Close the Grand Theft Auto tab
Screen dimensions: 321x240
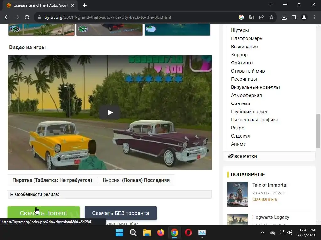point(73,6)
